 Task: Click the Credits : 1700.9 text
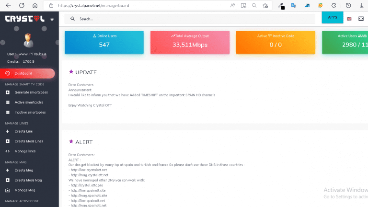point(21,61)
